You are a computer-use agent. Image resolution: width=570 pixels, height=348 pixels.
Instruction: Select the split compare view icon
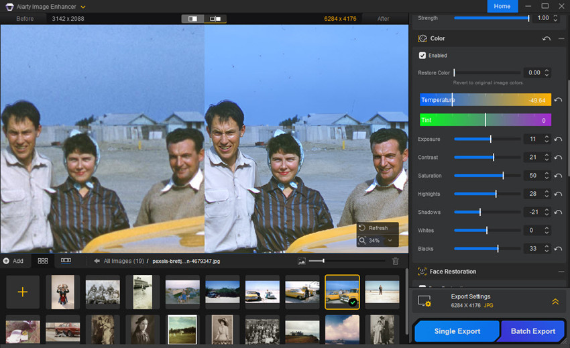point(192,19)
